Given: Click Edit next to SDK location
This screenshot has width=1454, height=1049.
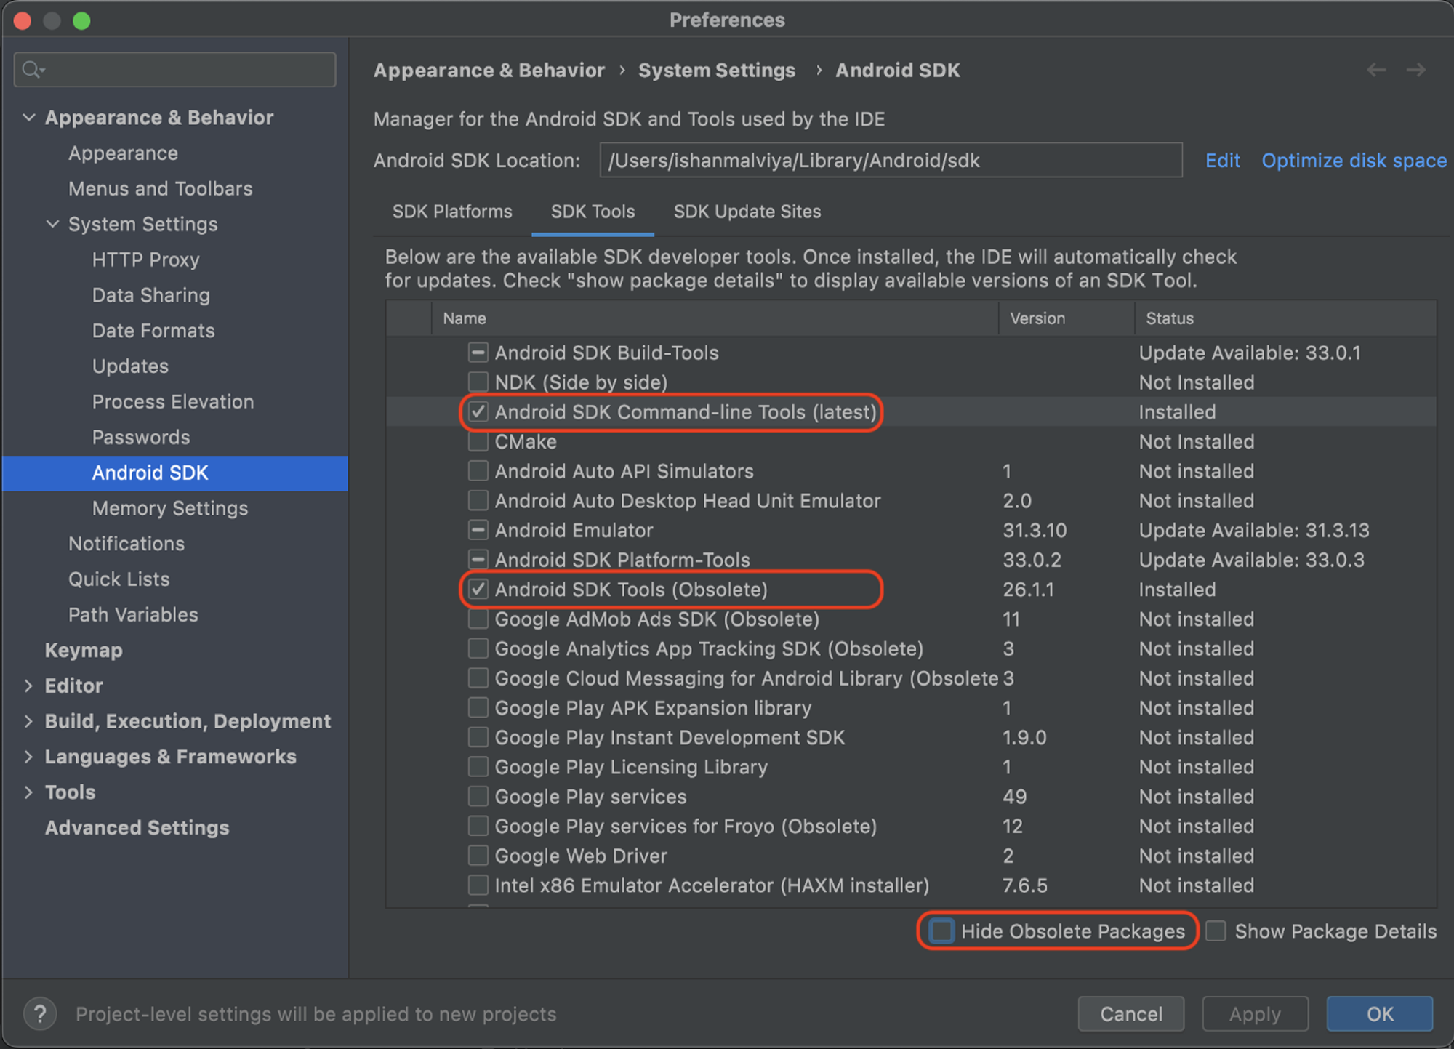Looking at the screenshot, I should 1222,161.
